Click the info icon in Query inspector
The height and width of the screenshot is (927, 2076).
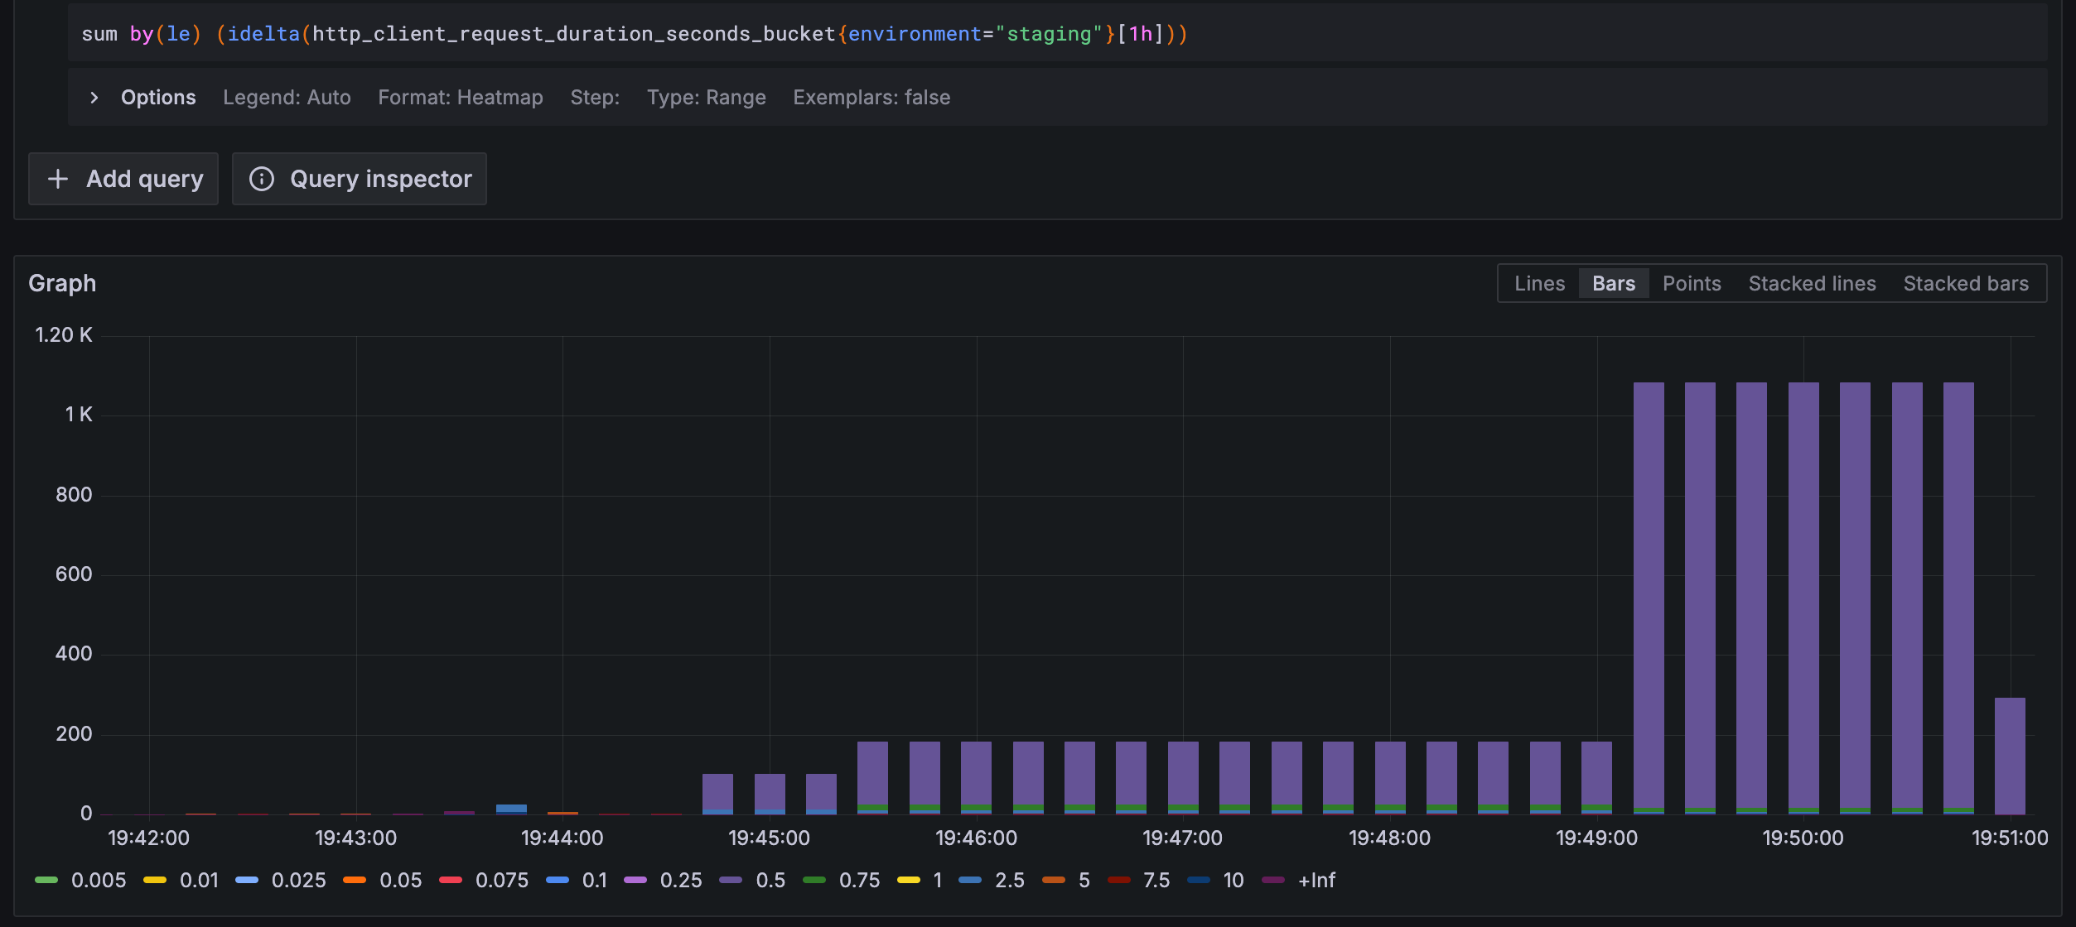(262, 179)
